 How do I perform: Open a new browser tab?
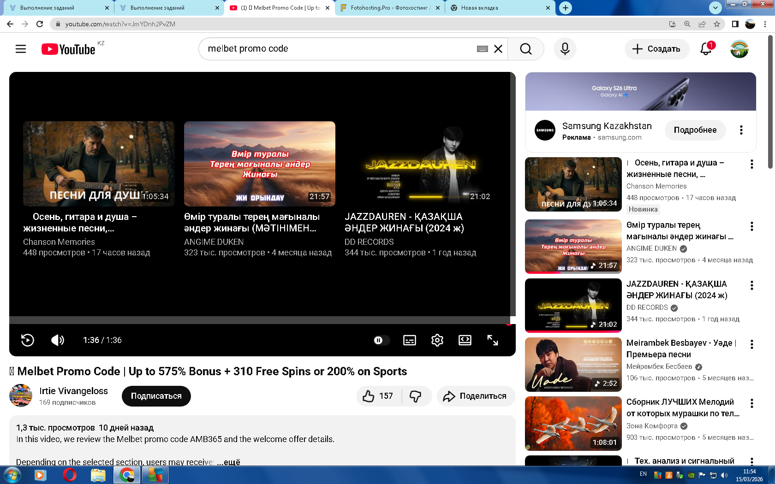(x=566, y=8)
